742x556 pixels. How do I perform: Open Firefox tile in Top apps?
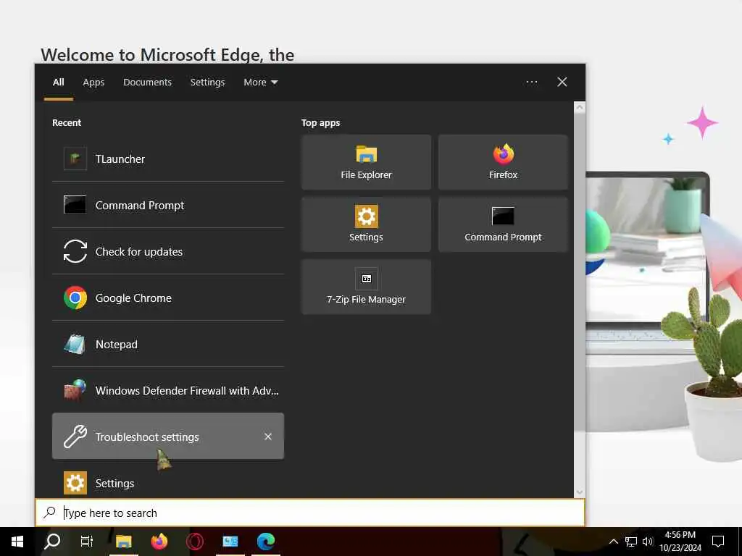point(503,162)
